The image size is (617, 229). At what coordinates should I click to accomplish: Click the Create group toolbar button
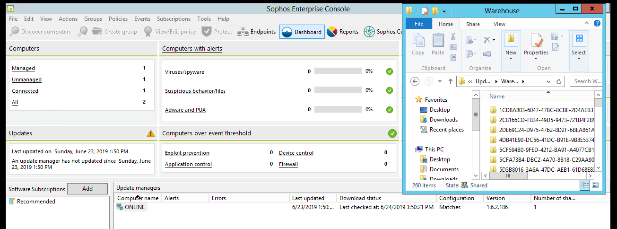pos(114,32)
